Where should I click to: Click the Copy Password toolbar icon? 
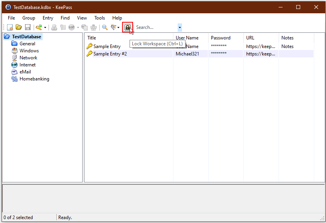(x=63, y=27)
